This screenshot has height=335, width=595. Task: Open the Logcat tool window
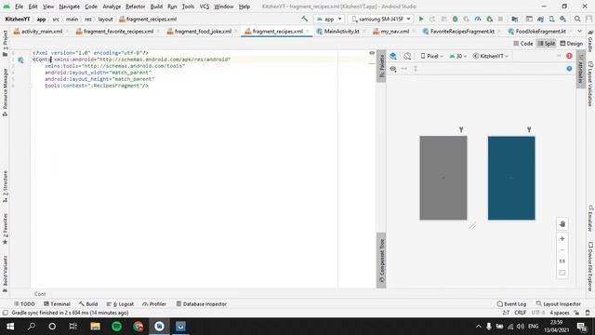pyautogui.click(x=120, y=304)
